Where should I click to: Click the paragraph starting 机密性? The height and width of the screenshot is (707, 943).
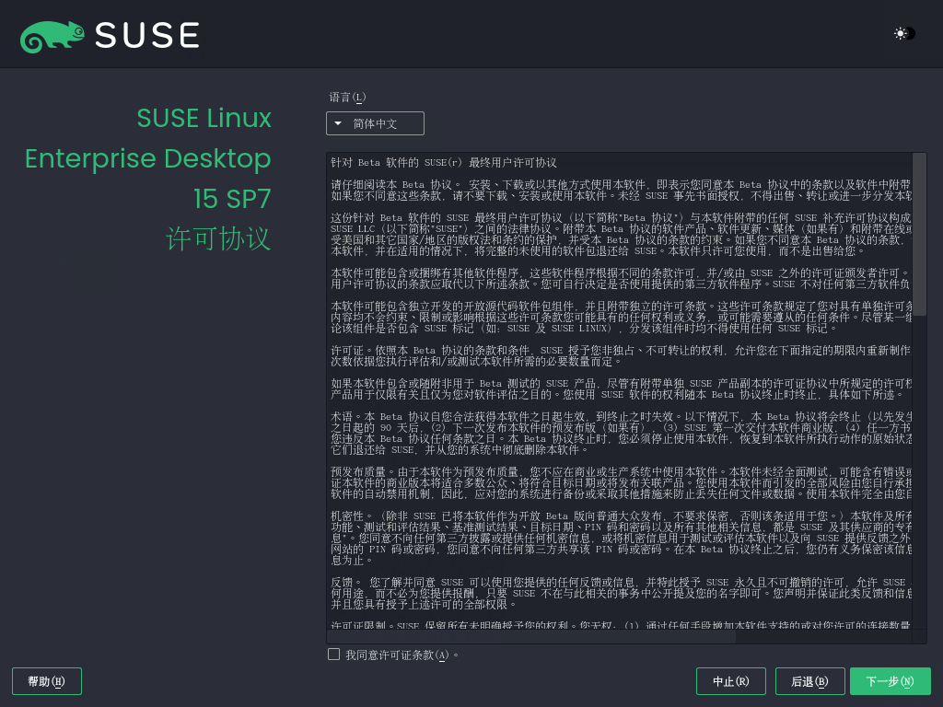[x=622, y=538]
